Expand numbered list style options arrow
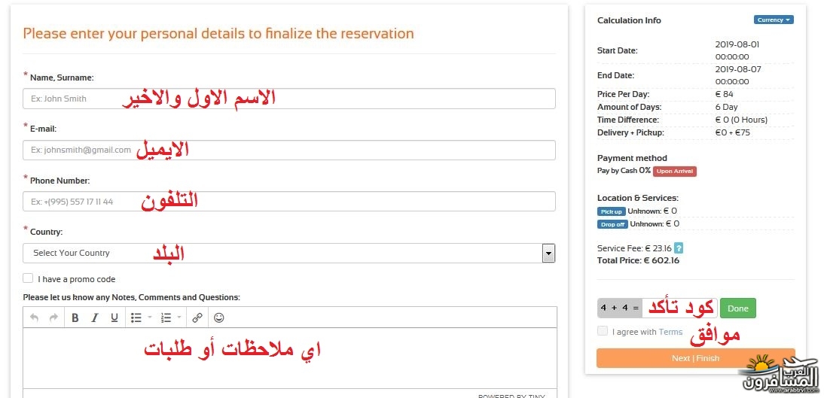 [179, 317]
